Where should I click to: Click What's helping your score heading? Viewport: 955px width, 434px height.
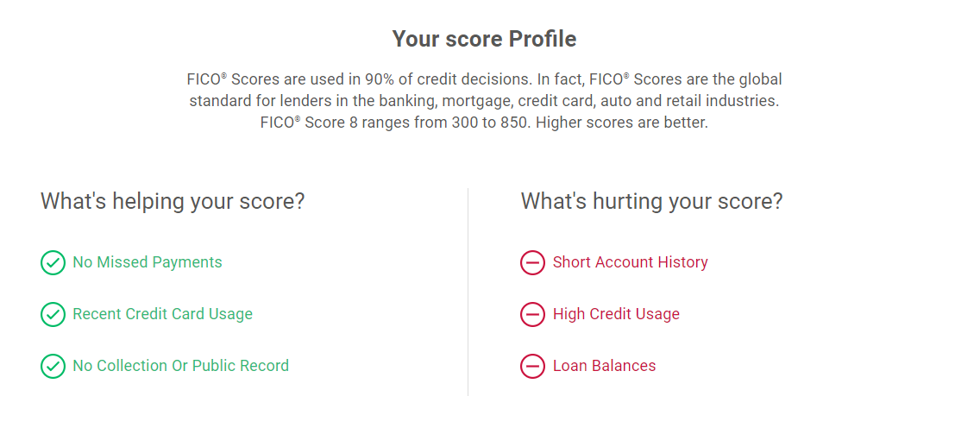(x=173, y=202)
